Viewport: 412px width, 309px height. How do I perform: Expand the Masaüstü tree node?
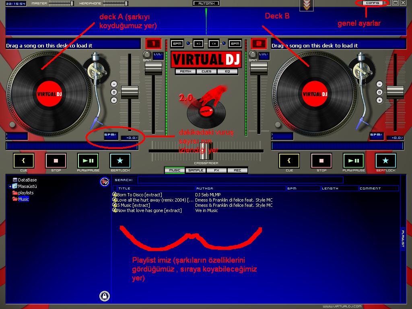tap(10, 186)
